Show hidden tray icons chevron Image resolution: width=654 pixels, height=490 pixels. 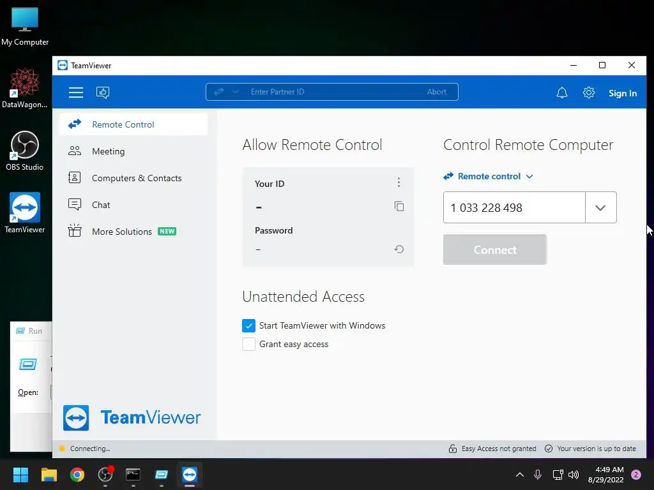[x=520, y=475]
